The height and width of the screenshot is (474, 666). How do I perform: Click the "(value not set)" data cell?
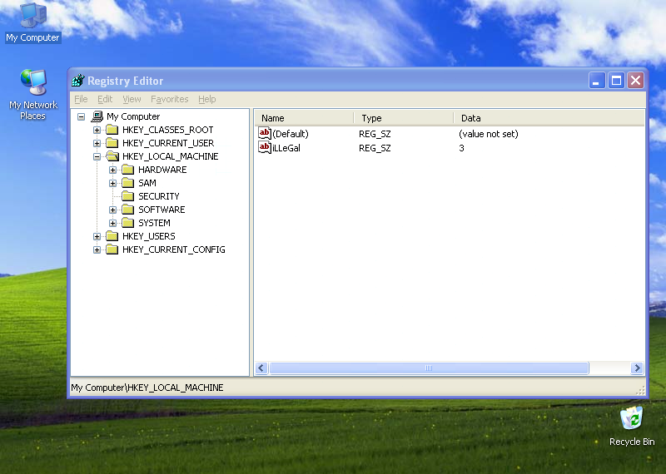(489, 134)
